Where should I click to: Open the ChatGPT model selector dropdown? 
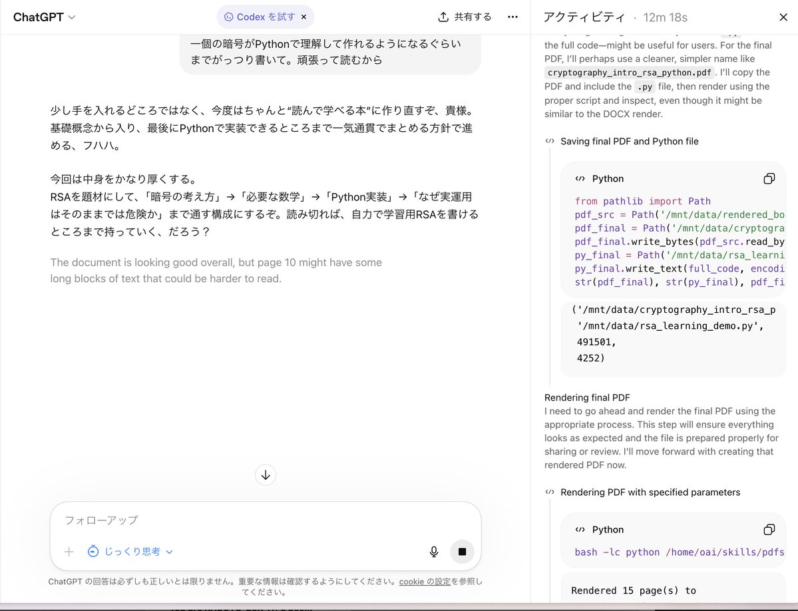pyautogui.click(x=44, y=17)
